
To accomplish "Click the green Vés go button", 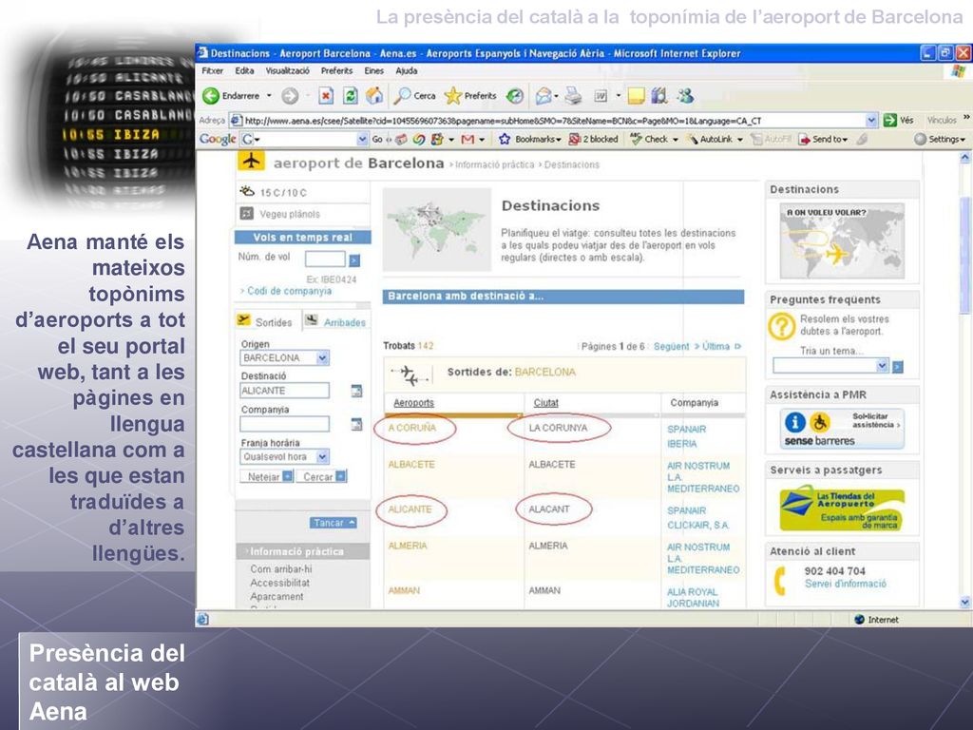I will click(899, 120).
